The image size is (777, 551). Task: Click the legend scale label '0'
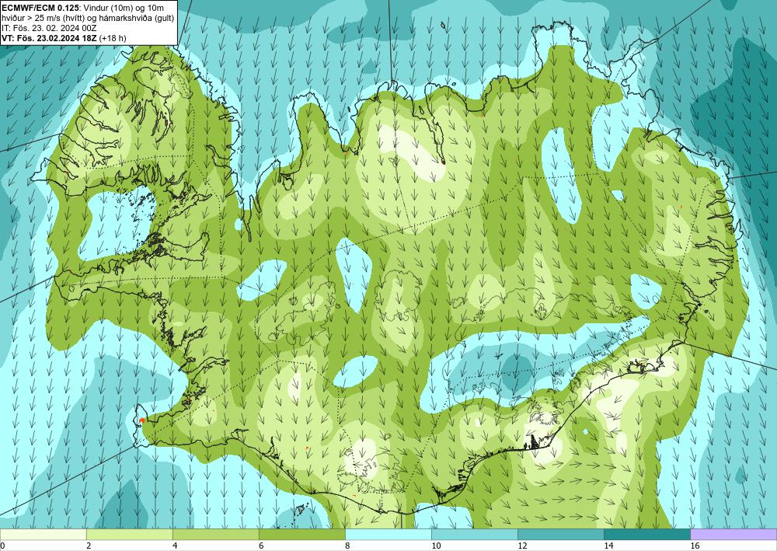[x=2, y=546]
